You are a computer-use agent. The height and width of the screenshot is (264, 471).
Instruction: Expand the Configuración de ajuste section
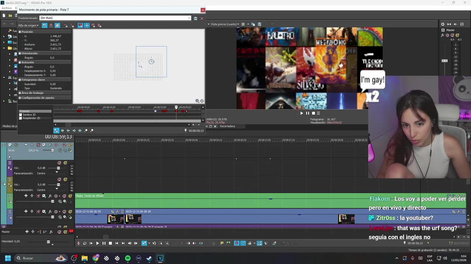[20, 98]
